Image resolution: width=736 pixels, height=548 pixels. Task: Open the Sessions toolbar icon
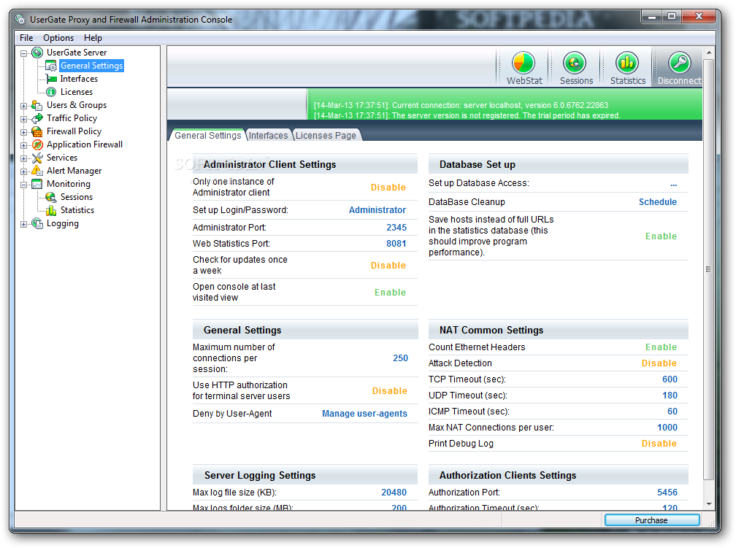pyautogui.click(x=575, y=63)
